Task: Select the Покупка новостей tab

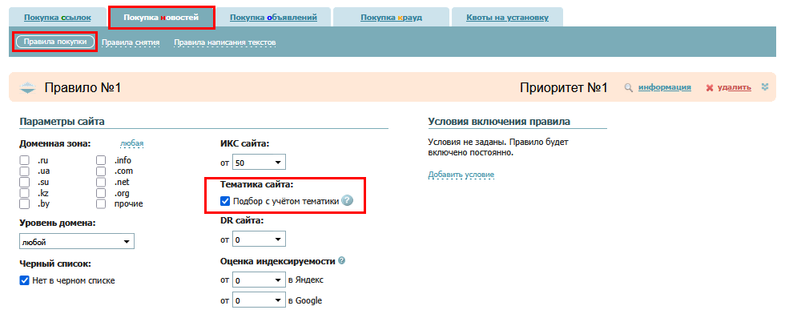Action: (162, 18)
